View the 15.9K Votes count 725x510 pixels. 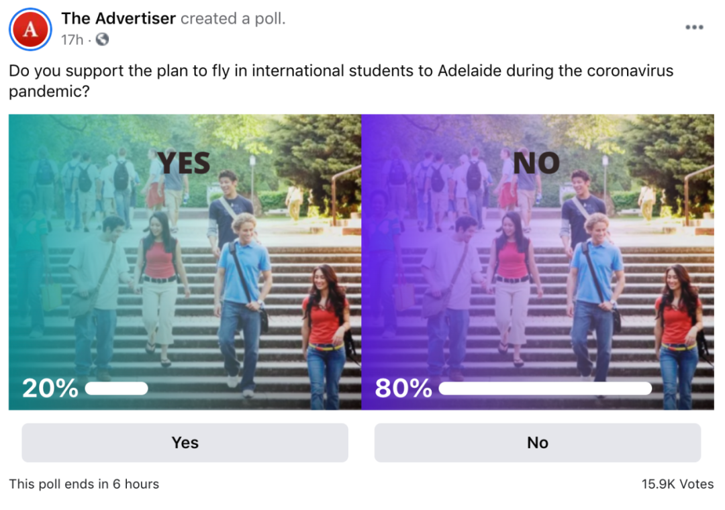click(x=677, y=484)
